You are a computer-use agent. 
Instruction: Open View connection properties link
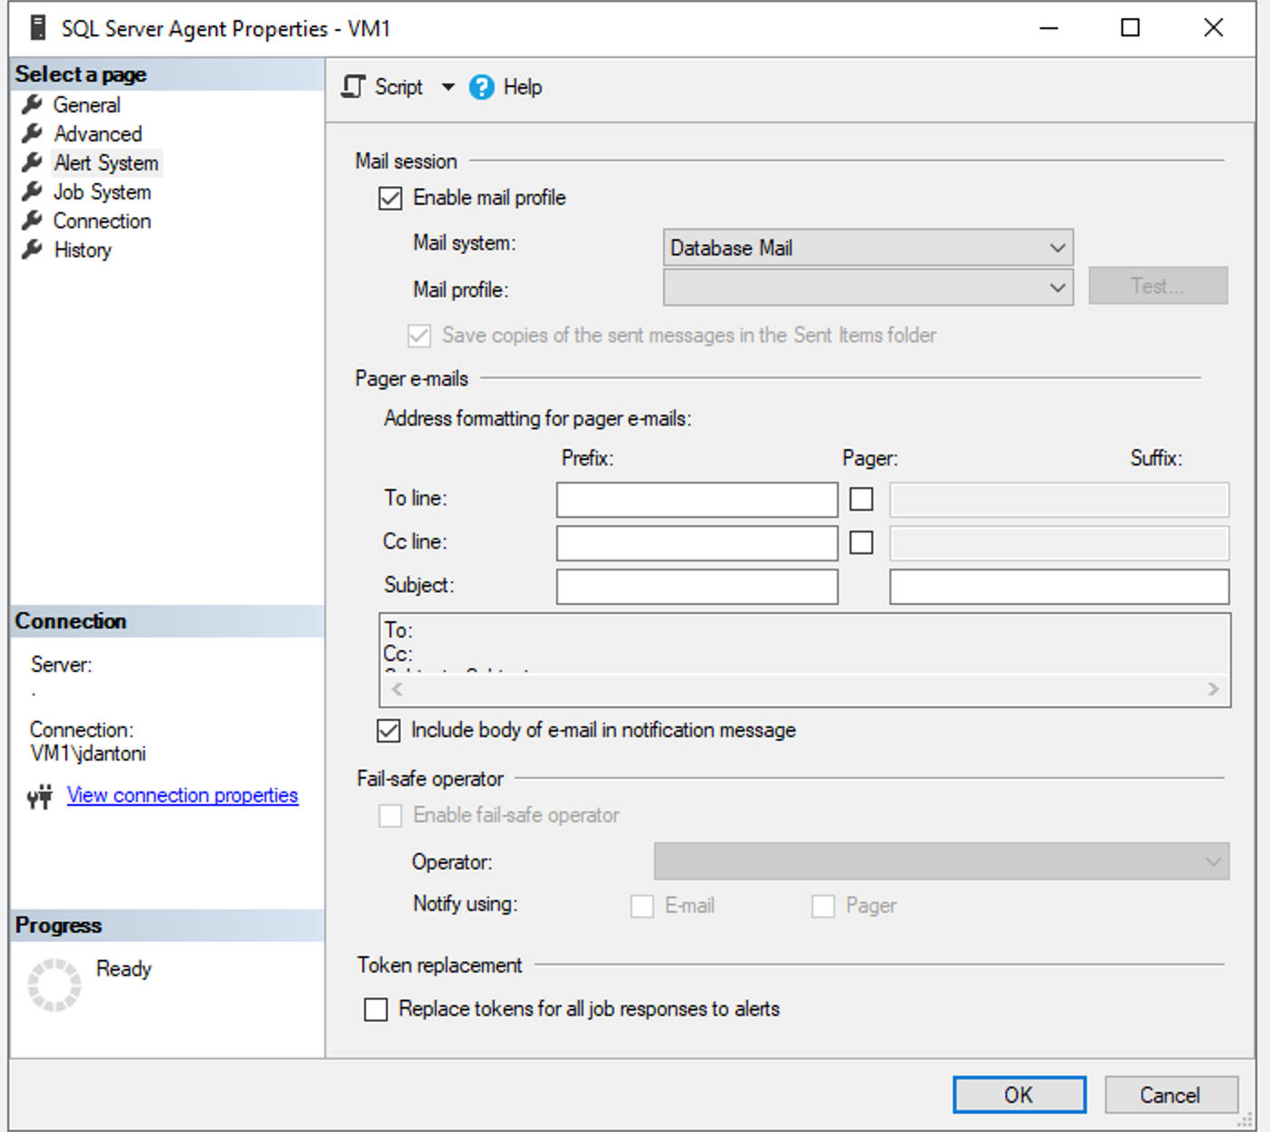point(182,795)
